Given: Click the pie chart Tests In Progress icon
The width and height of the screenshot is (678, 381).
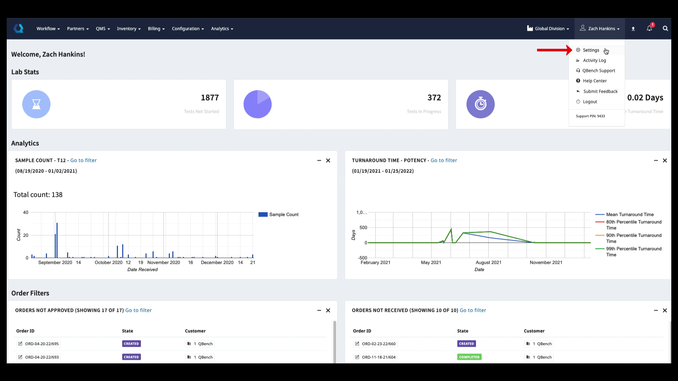Looking at the screenshot, I should (257, 104).
